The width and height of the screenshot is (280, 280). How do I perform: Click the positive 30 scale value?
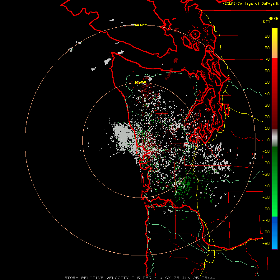267,105
